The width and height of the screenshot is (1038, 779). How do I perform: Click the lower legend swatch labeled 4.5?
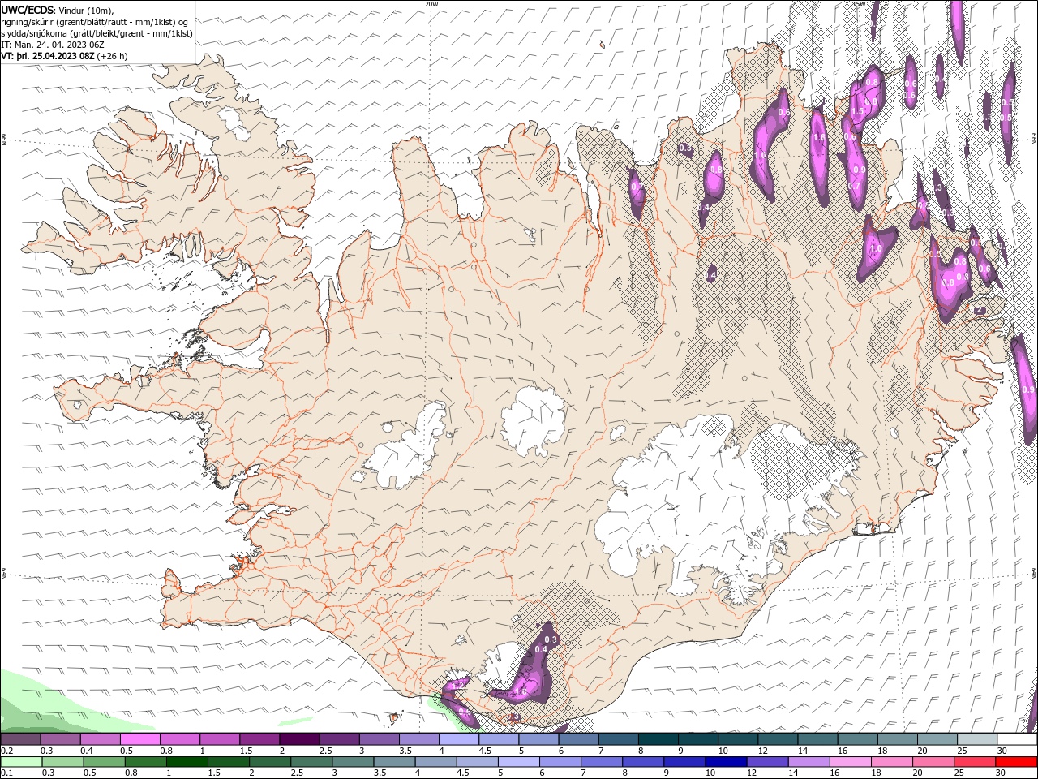(x=477, y=762)
